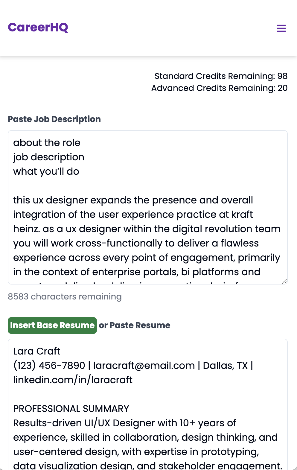Place cursor on 'what you'll do' line
This screenshot has height=470, width=297.
click(46, 171)
